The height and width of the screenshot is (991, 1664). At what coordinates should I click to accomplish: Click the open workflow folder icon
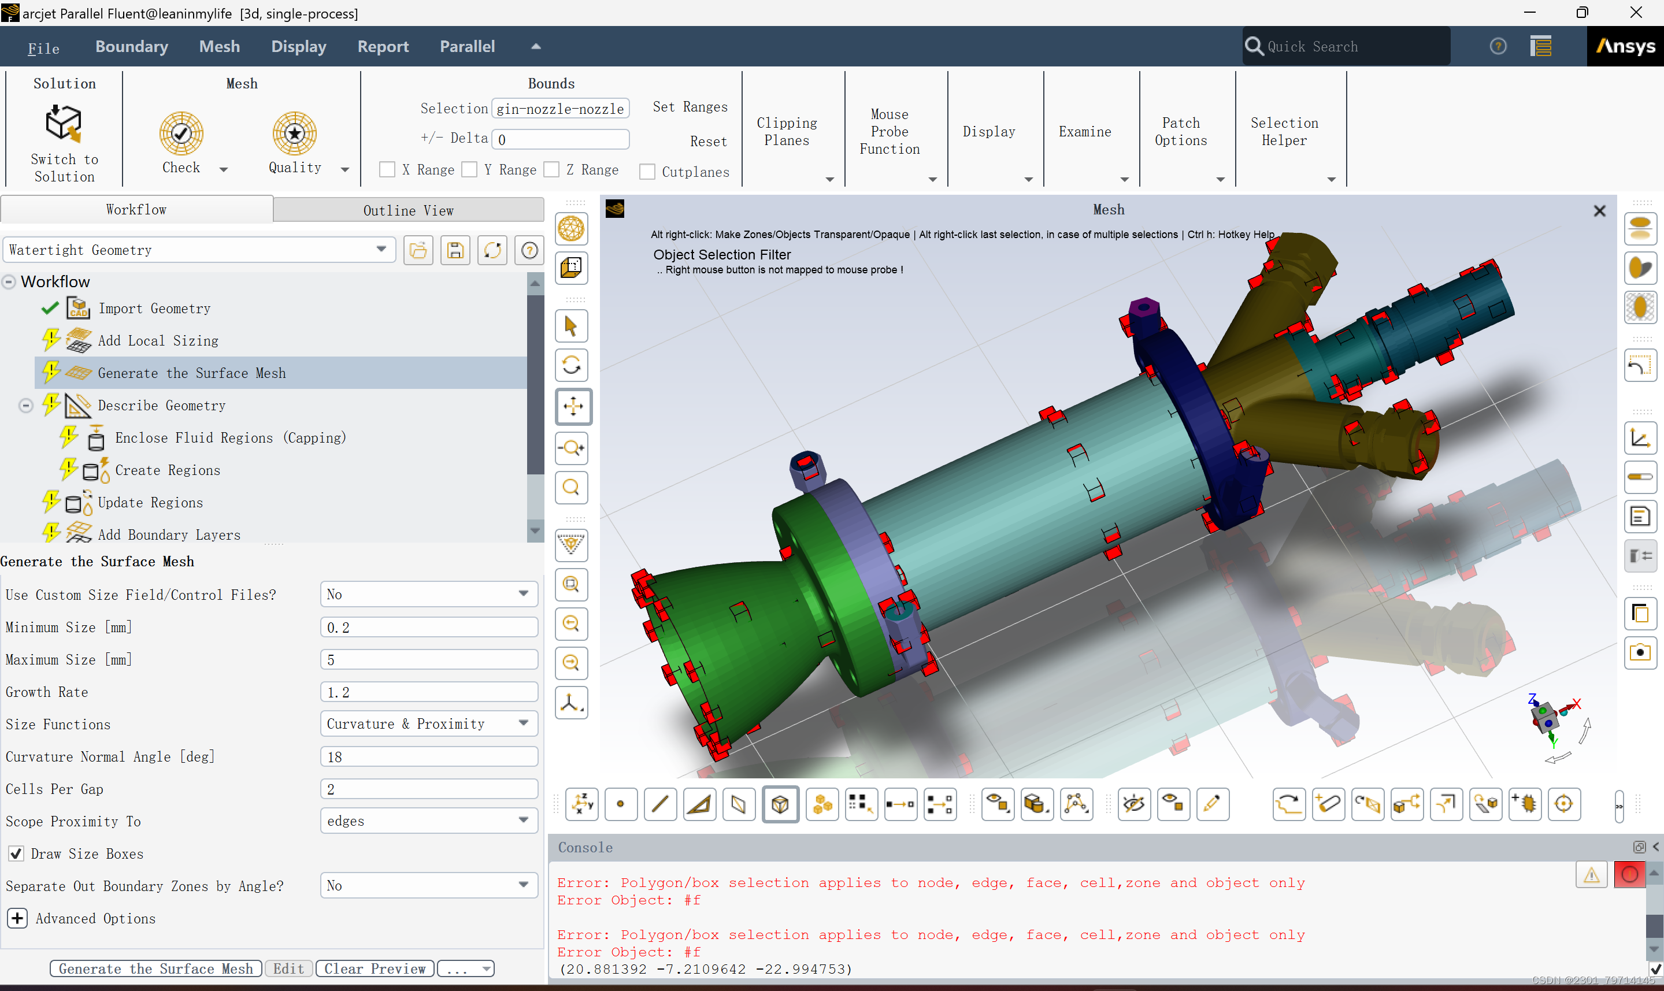tap(418, 250)
